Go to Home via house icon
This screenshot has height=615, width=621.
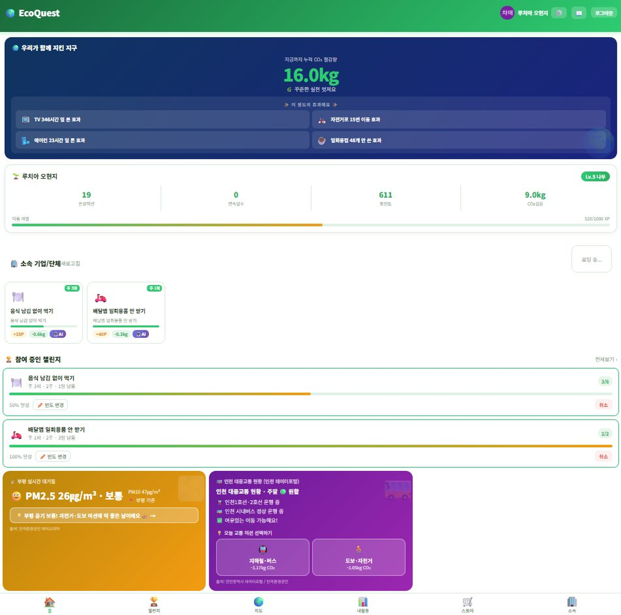click(50, 605)
